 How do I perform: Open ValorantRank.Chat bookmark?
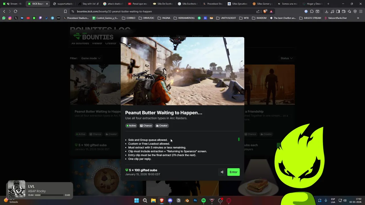pyautogui.click(x=335, y=18)
